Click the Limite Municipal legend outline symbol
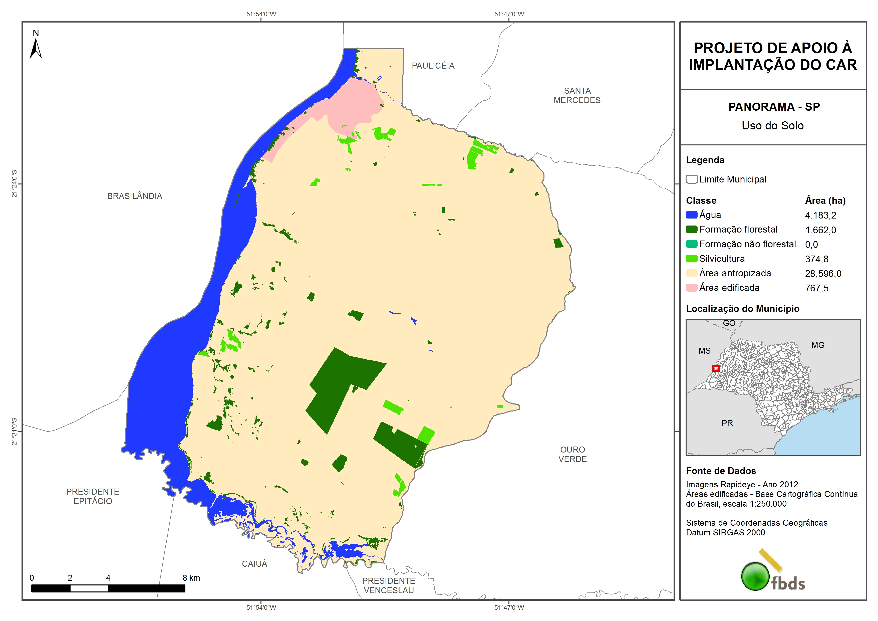Image resolution: width=878 pixels, height=621 pixels. point(691,179)
